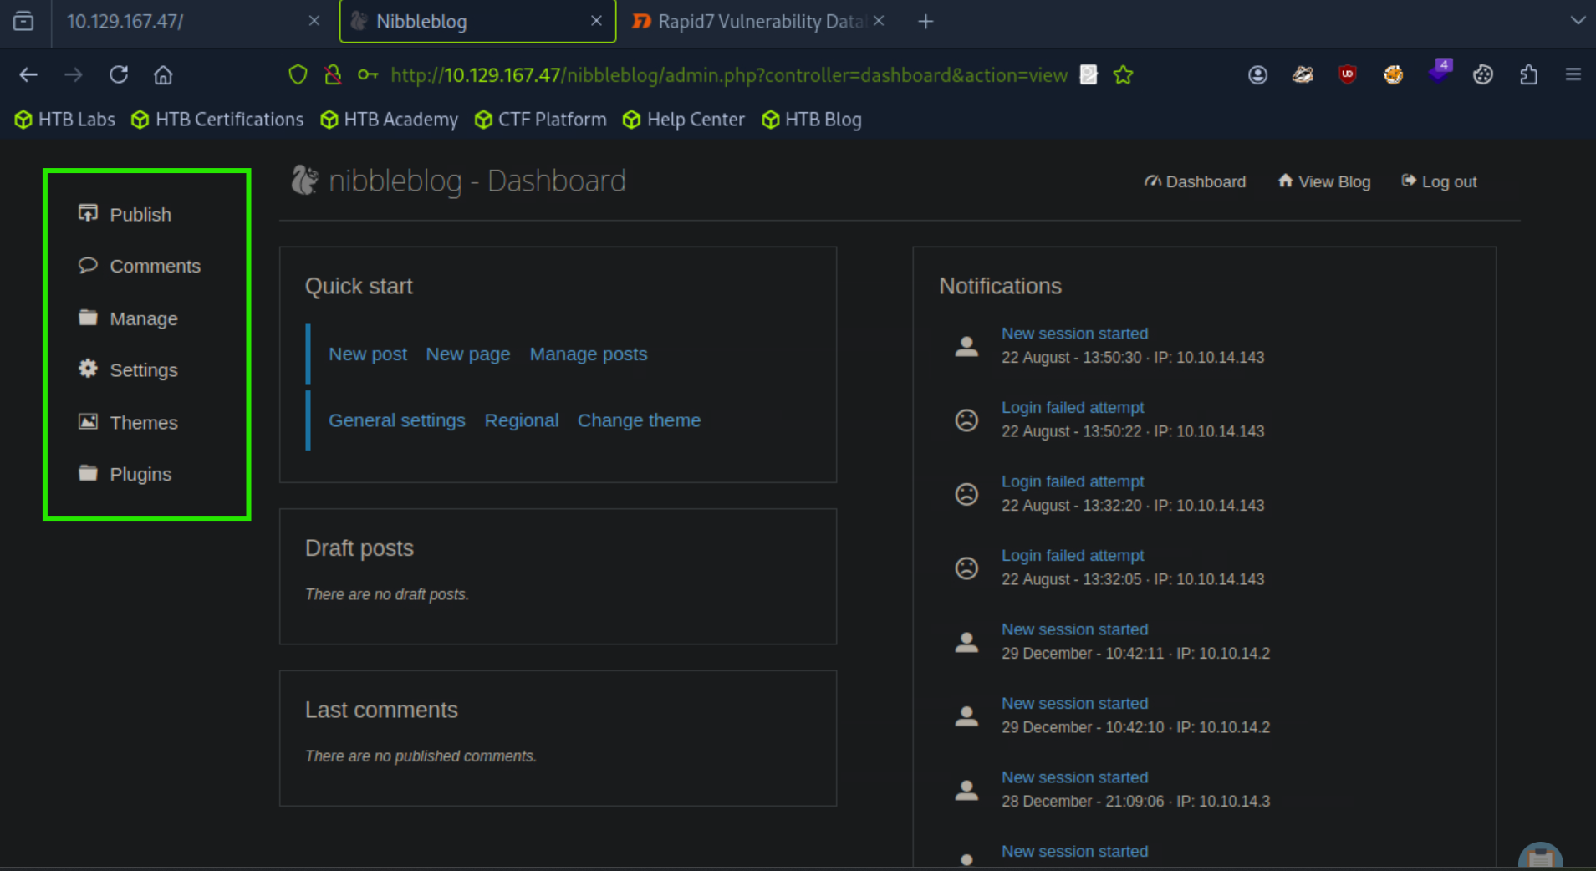Click the extension icon with badge 4
The width and height of the screenshot is (1596, 871).
pyautogui.click(x=1439, y=72)
